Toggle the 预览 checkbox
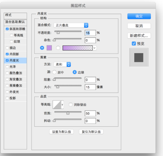The height and width of the screenshot is (156, 163). [134, 44]
